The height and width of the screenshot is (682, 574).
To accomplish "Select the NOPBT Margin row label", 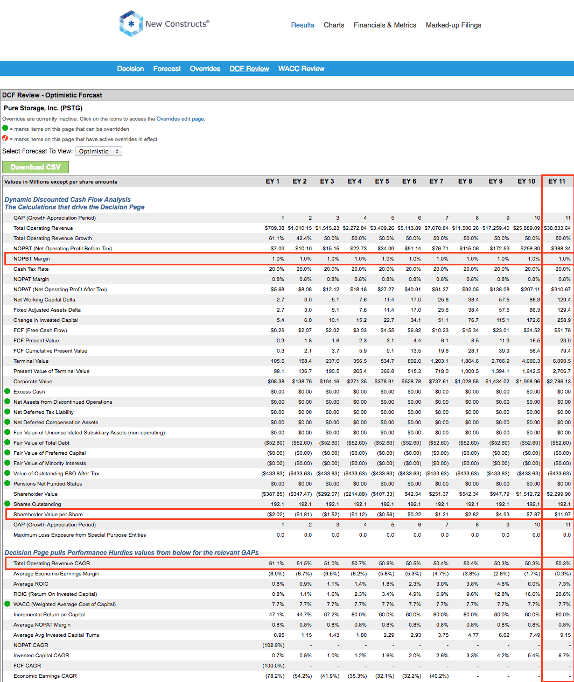I will pyautogui.click(x=32, y=258).
